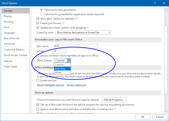Open the Quick Access Toolbar category
Viewport: 169px width, 121px height.
tap(15, 55)
